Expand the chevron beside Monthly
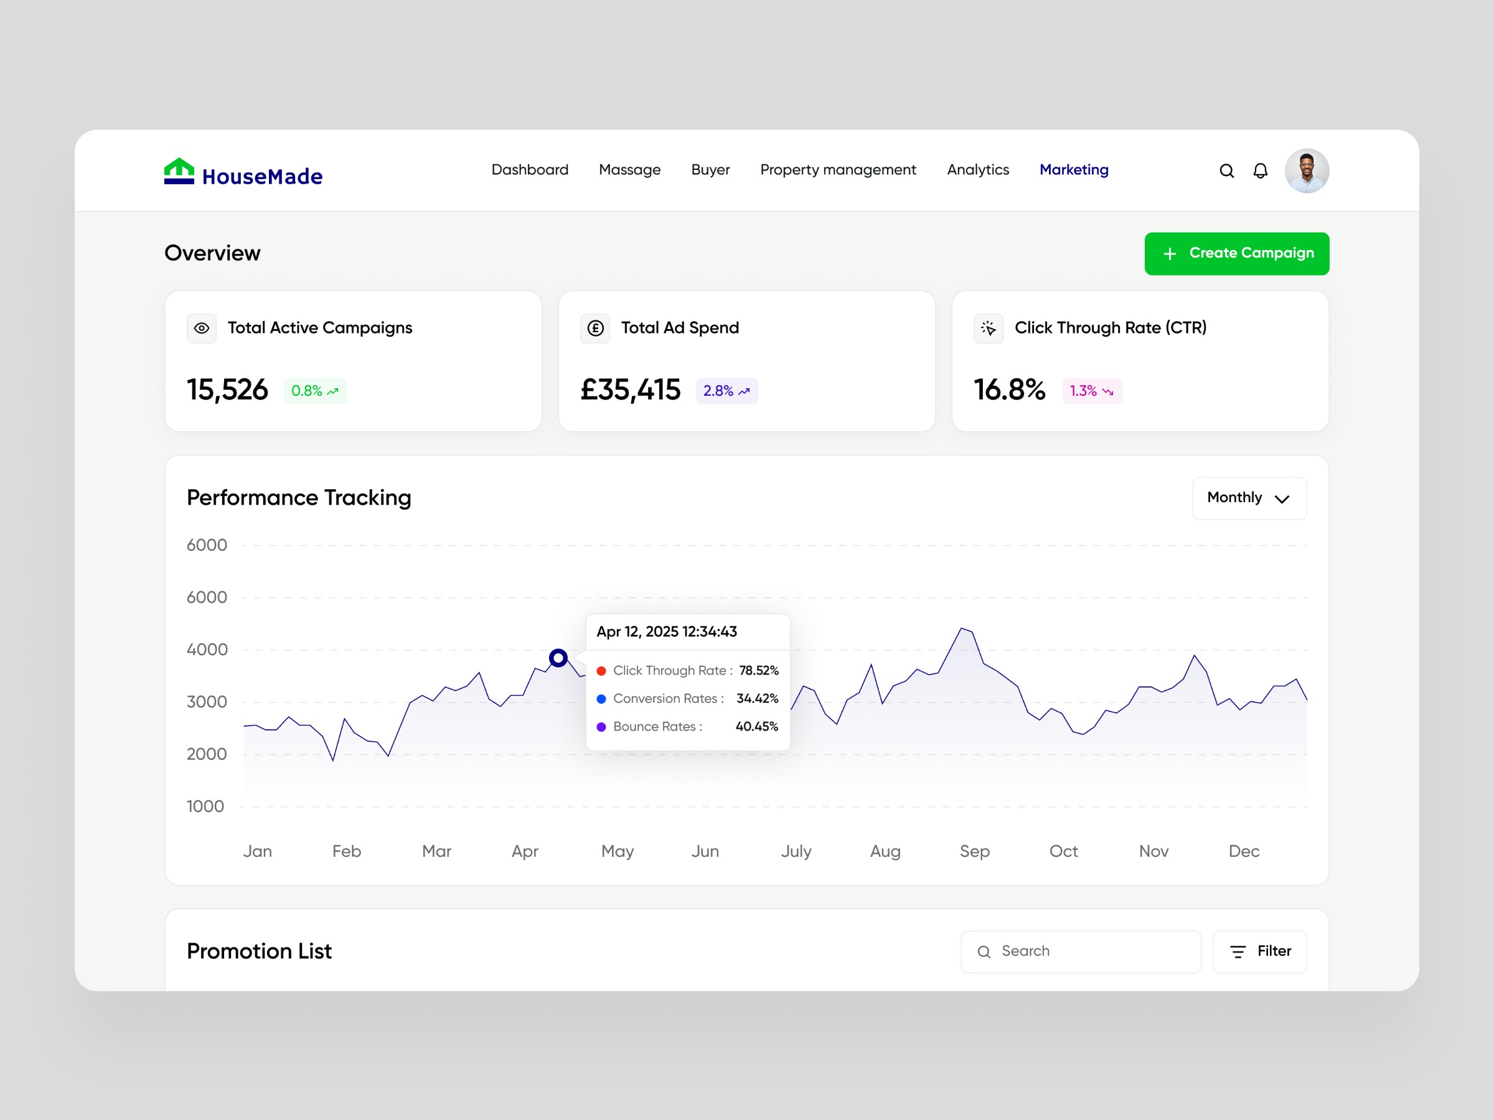 (x=1282, y=500)
